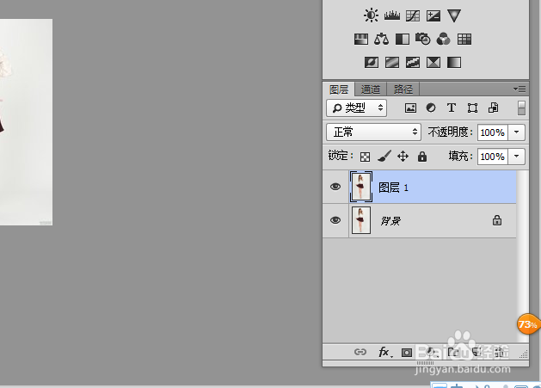Select the 背景 layer thumbnail
This screenshot has width=541, height=388.
[x=361, y=220]
